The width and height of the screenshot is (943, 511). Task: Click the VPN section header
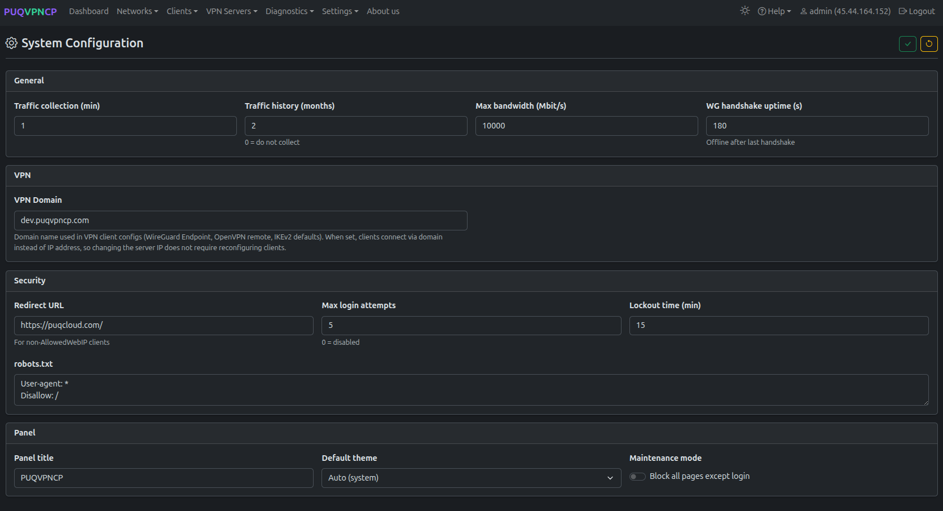click(472, 176)
